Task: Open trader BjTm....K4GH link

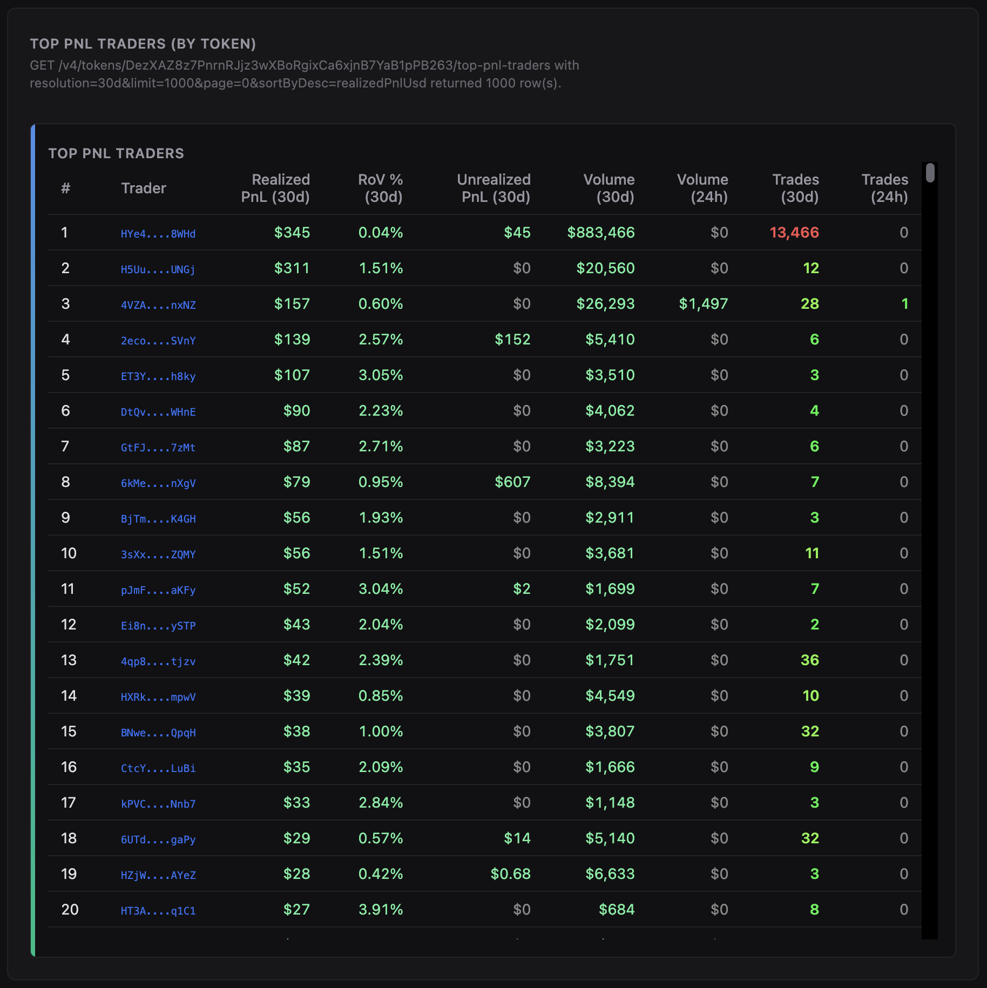Action: (158, 519)
